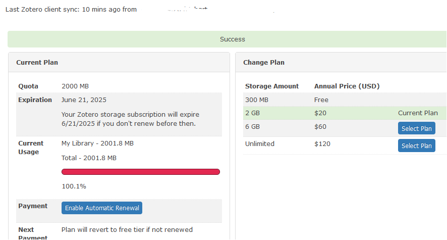447x240 pixels.
Task: Click the Enable Automatic Renewal button
Action: tap(102, 208)
